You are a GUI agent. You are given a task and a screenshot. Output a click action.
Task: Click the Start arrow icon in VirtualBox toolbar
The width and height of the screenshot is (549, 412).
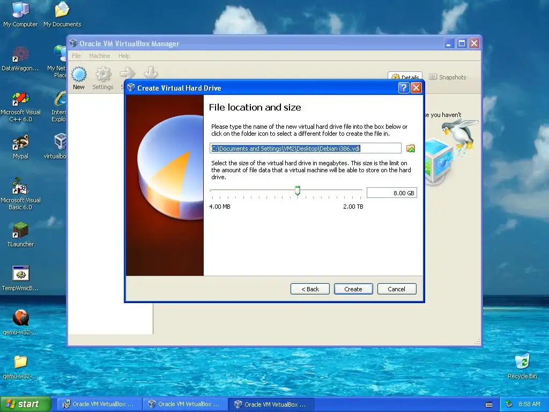click(x=127, y=73)
